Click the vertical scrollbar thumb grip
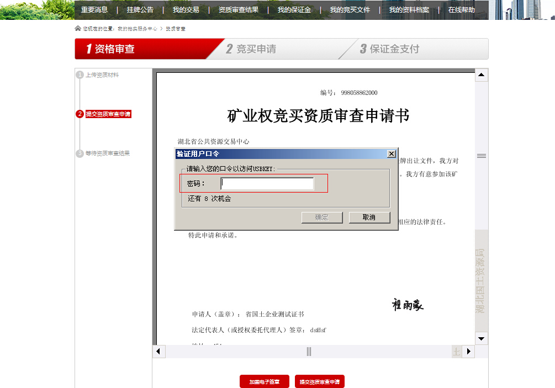555x388 pixels. [x=482, y=156]
